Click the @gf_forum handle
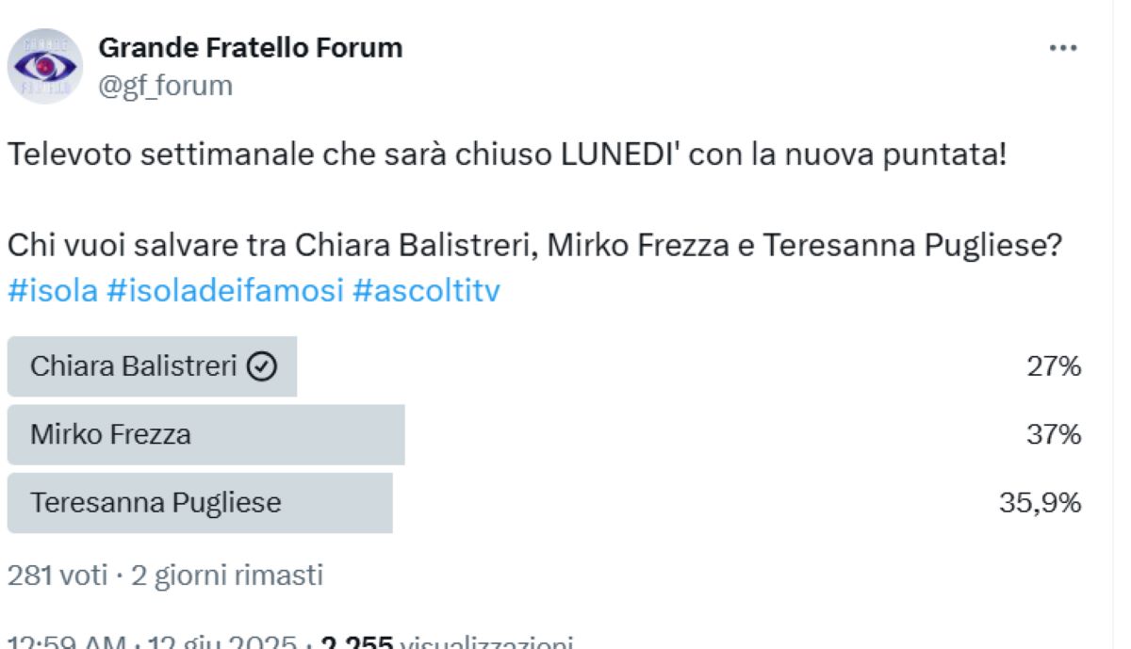This screenshot has height=649, width=1131. 166,86
